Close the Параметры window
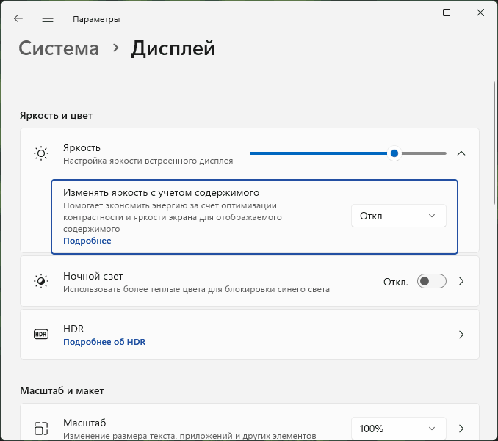Image resolution: width=498 pixels, height=441 pixels. click(480, 12)
